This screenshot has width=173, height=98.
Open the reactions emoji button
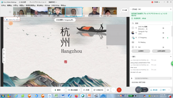click(x=108, y=90)
